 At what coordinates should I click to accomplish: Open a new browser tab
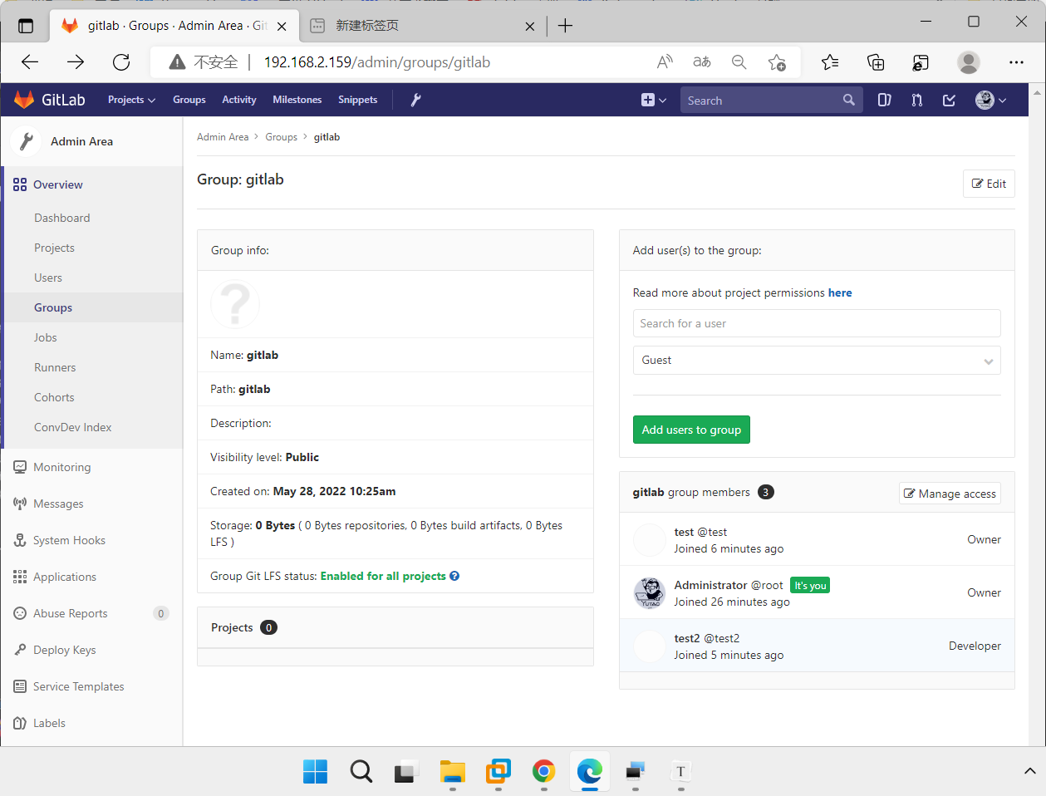tap(566, 26)
